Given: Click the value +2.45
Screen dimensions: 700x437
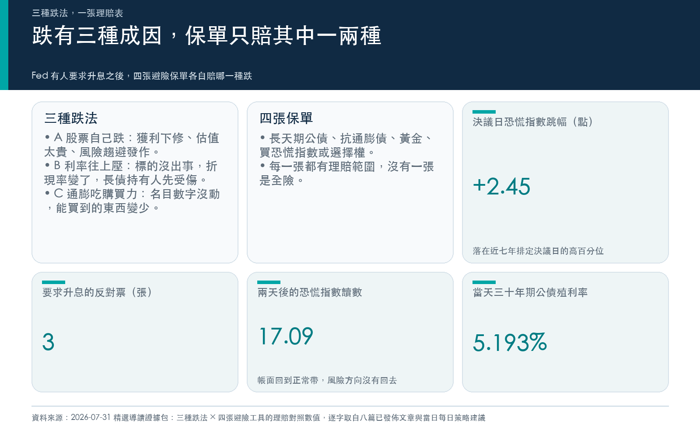Looking at the screenshot, I should [501, 187].
